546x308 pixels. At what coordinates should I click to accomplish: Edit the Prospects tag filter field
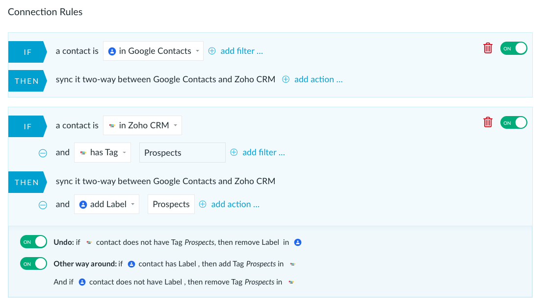coord(182,153)
